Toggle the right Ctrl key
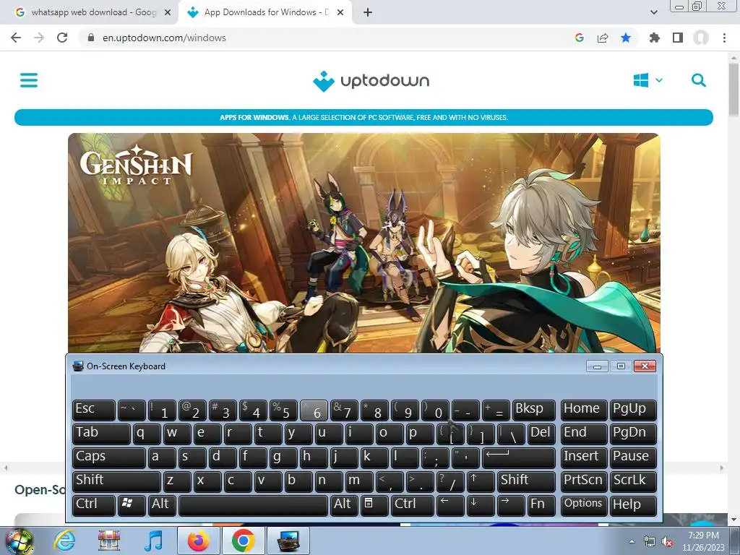The image size is (740, 555). (x=412, y=505)
